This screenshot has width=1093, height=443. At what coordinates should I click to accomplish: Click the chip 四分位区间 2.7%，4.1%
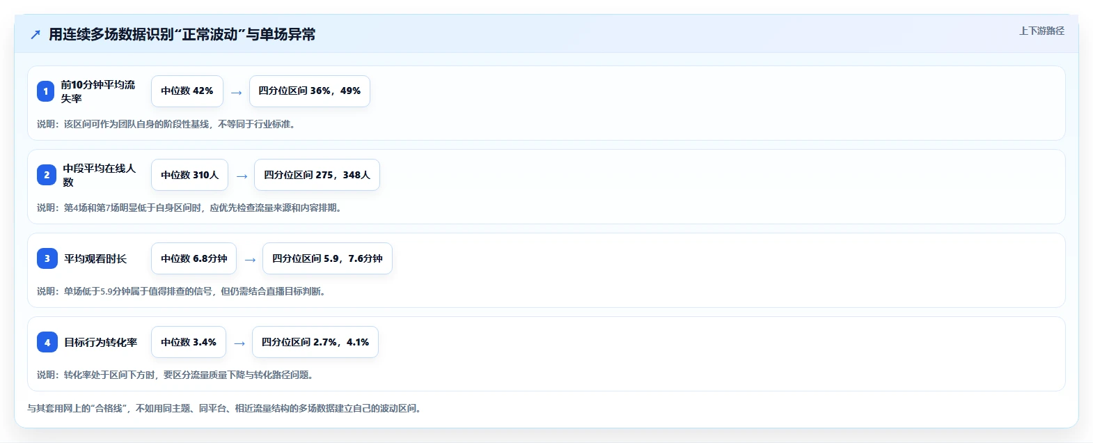(315, 342)
